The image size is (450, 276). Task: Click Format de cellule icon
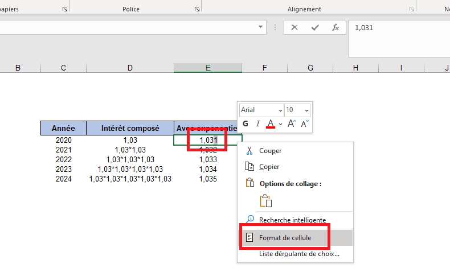(x=249, y=237)
